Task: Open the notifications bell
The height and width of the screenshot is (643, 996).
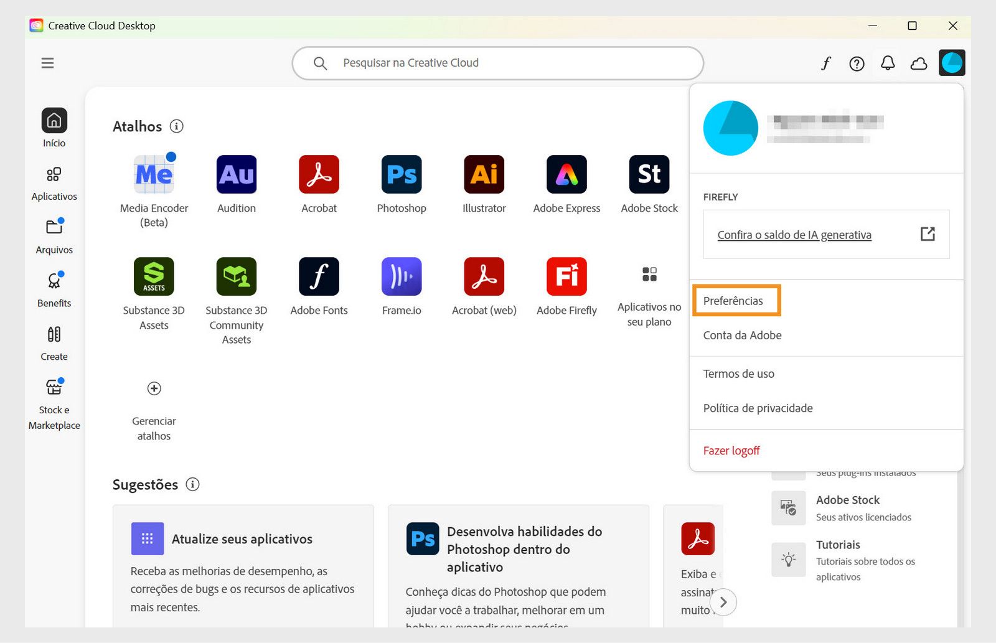Action: 888,63
